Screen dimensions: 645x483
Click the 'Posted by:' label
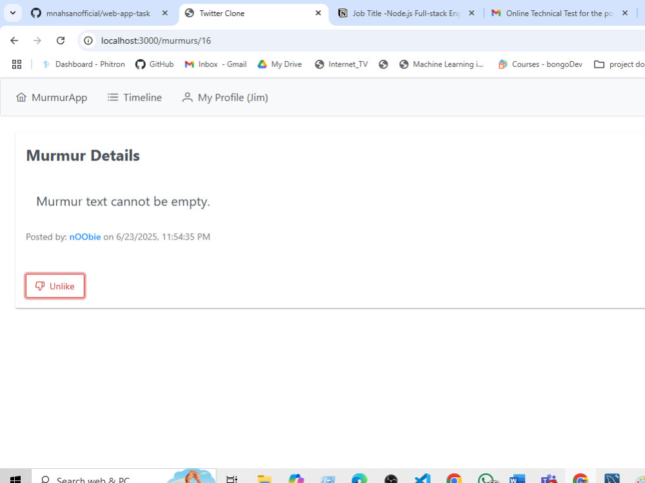(46, 236)
